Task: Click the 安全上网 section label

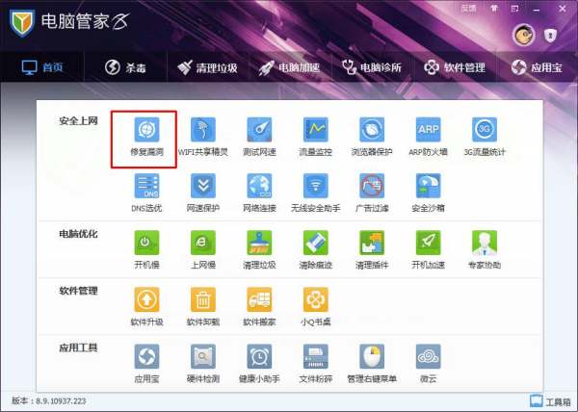Action: click(78, 121)
